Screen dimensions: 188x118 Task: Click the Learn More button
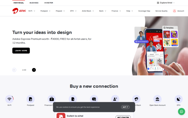point(21,51)
